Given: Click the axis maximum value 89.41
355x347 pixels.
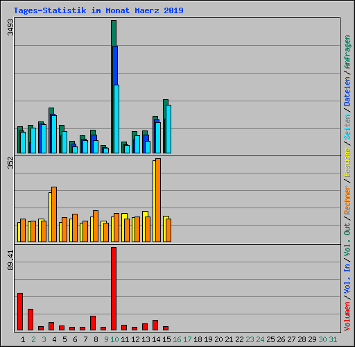Looking at the screenshot, I should (10, 260).
